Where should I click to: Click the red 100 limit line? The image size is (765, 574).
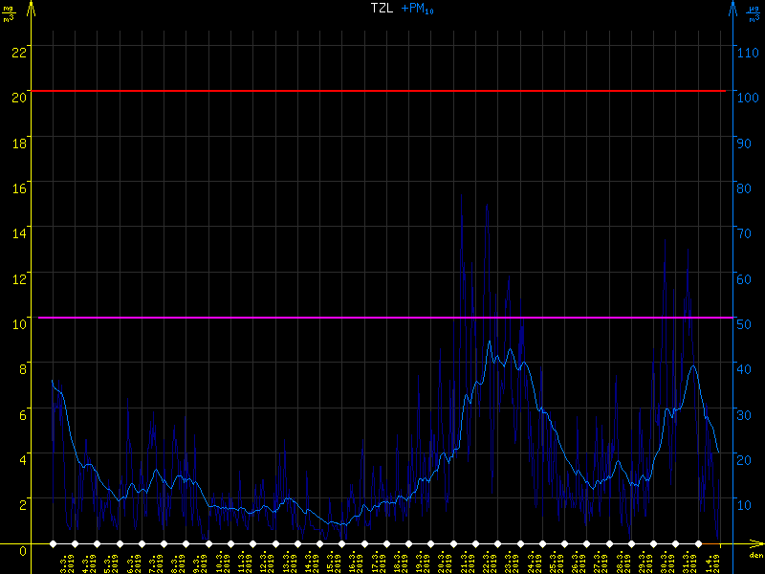[382, 91]
